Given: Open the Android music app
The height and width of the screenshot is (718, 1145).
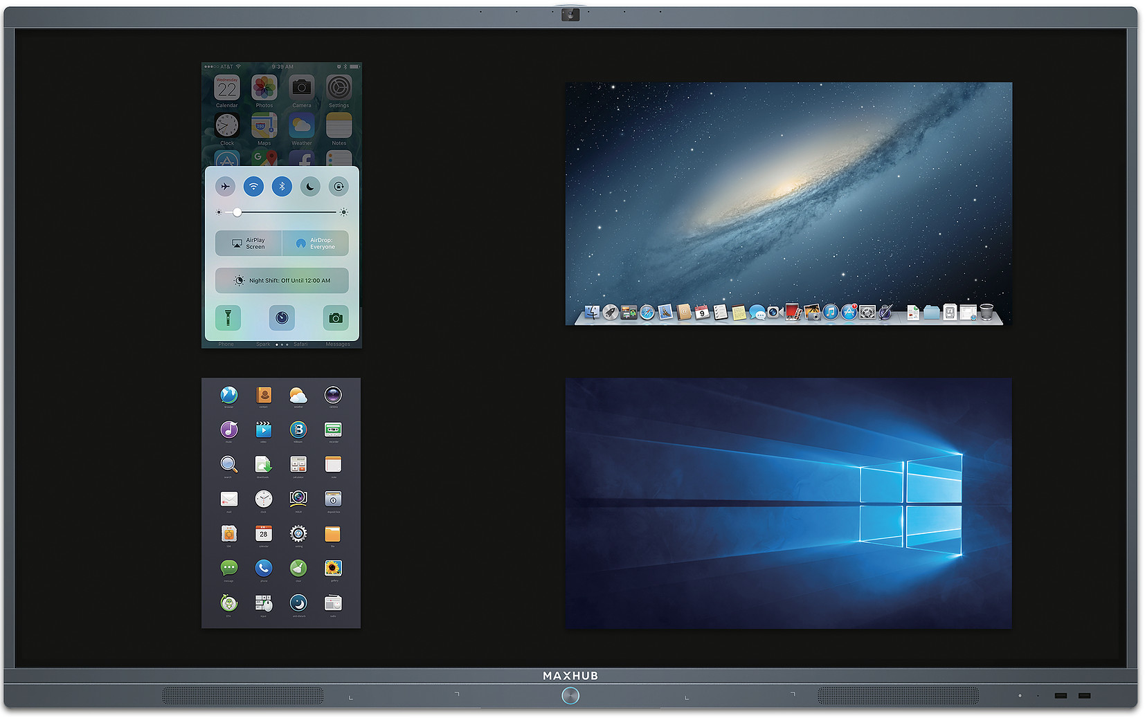Looking at the screenshot, I should click(x=229, y=429).
